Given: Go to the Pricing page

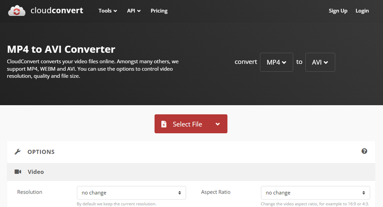Looking at the screenshot, I should tap(159, 11).
